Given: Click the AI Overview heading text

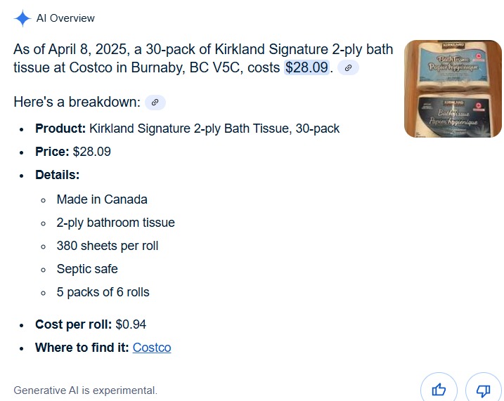Looking at the screenshot, I should pos(65,18).
